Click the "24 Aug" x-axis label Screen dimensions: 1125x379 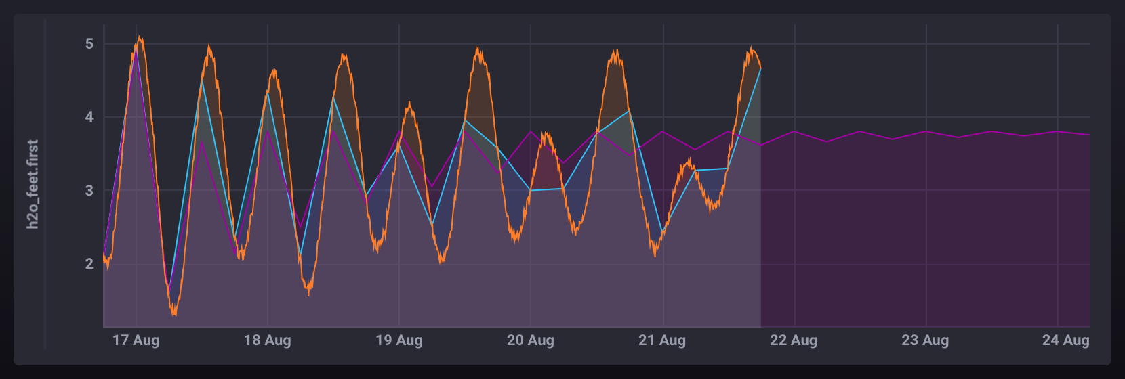tap(1065, 340)
